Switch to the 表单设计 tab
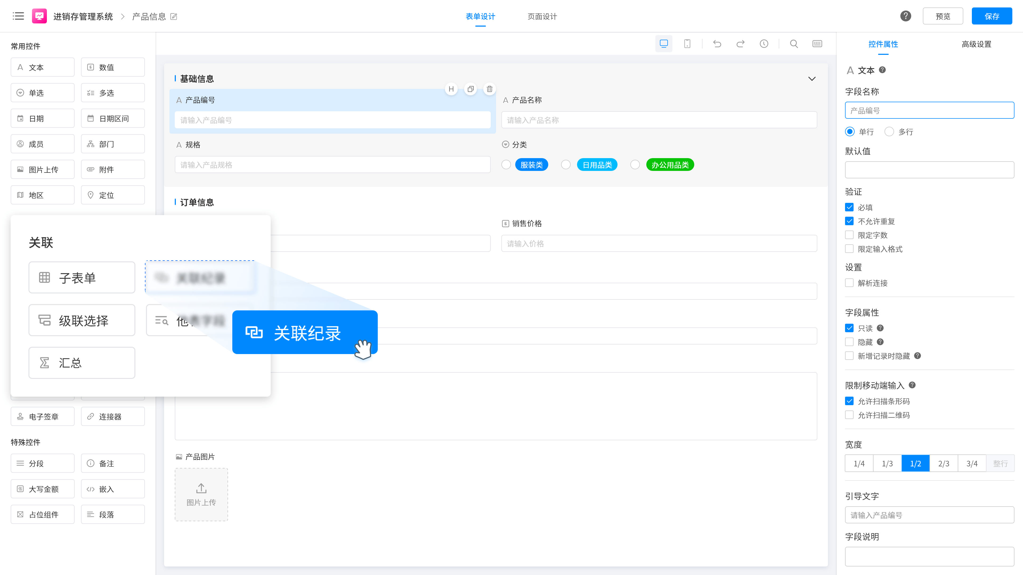Screen dimensions: 1023x575 coord(480,16)
